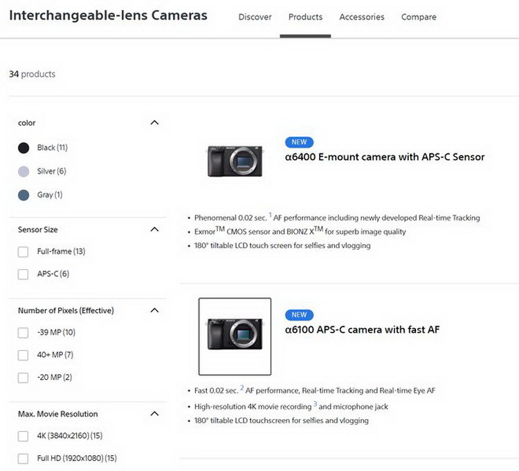Open the α6100 APS-C camera product link
Viewport: 519px width, 471px height.
tap(362, 329)
